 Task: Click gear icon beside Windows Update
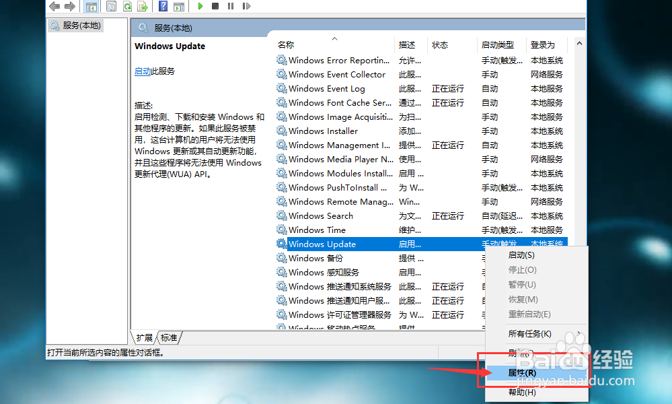(282, 244)
